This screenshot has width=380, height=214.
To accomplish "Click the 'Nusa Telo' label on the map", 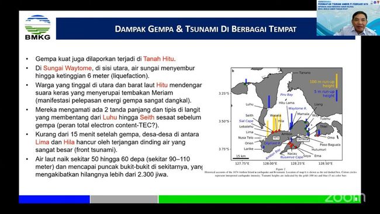I will tap(246, 137).
